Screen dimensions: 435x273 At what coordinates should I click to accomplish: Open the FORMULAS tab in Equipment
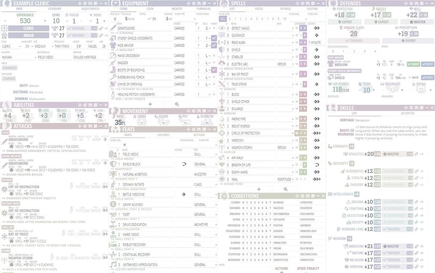coord(203,9)
